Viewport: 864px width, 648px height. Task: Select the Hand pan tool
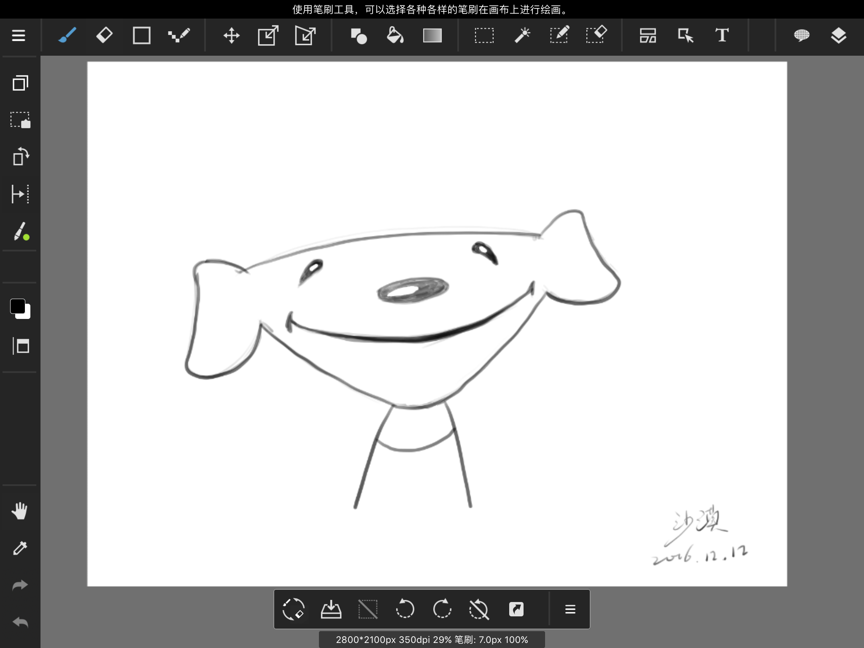pos(19,511)
